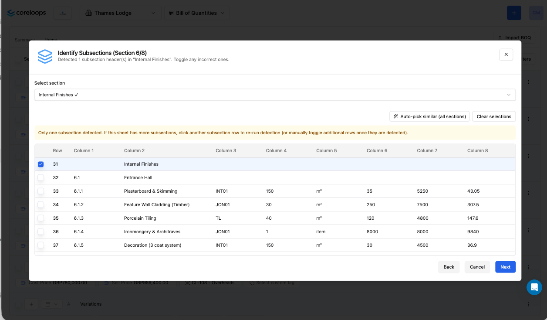Click the Column 1 header
This screenshot has height=320, width=547.
[84, 151]
